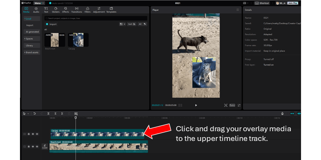
Task: Select the Car.jpg clip in timeline
Action: (x=98, y=134)
